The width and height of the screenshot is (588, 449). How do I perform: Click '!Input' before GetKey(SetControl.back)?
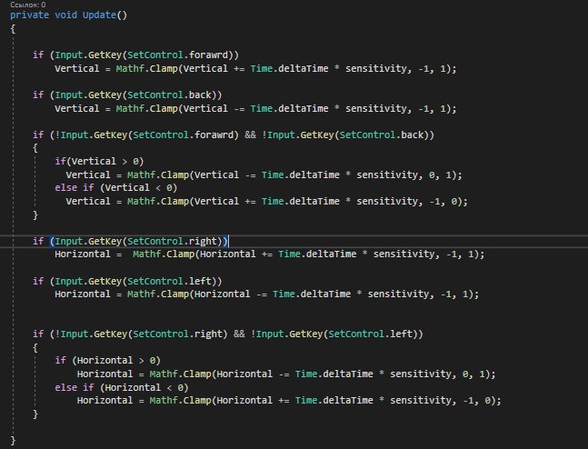click(x=279, y=135)
